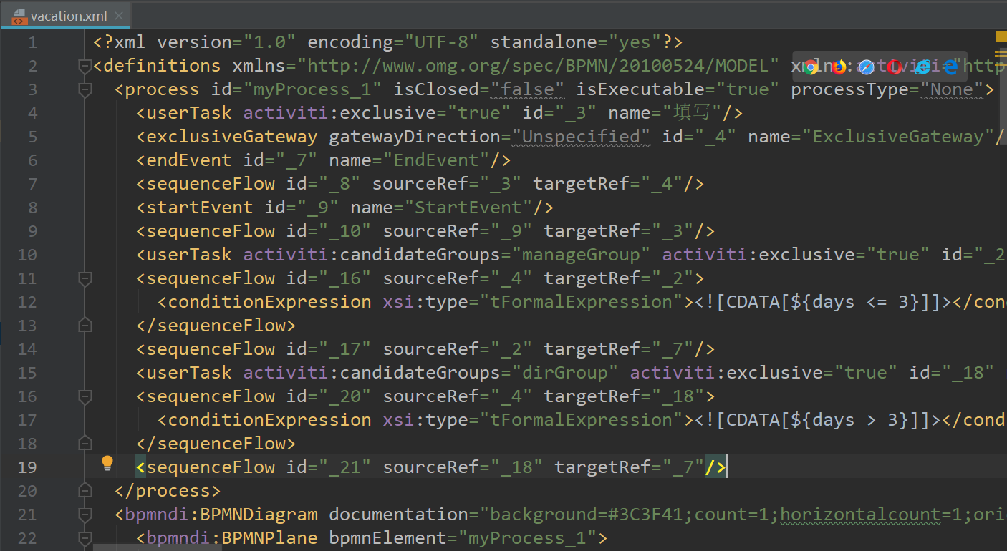Open file in Internet Explorer
This screenshot has width=1007, height=551.
tap(922, 67)
